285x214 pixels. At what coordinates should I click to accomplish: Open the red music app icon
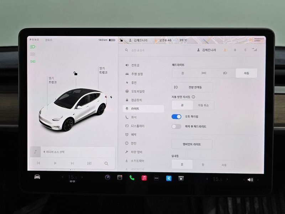144,178
